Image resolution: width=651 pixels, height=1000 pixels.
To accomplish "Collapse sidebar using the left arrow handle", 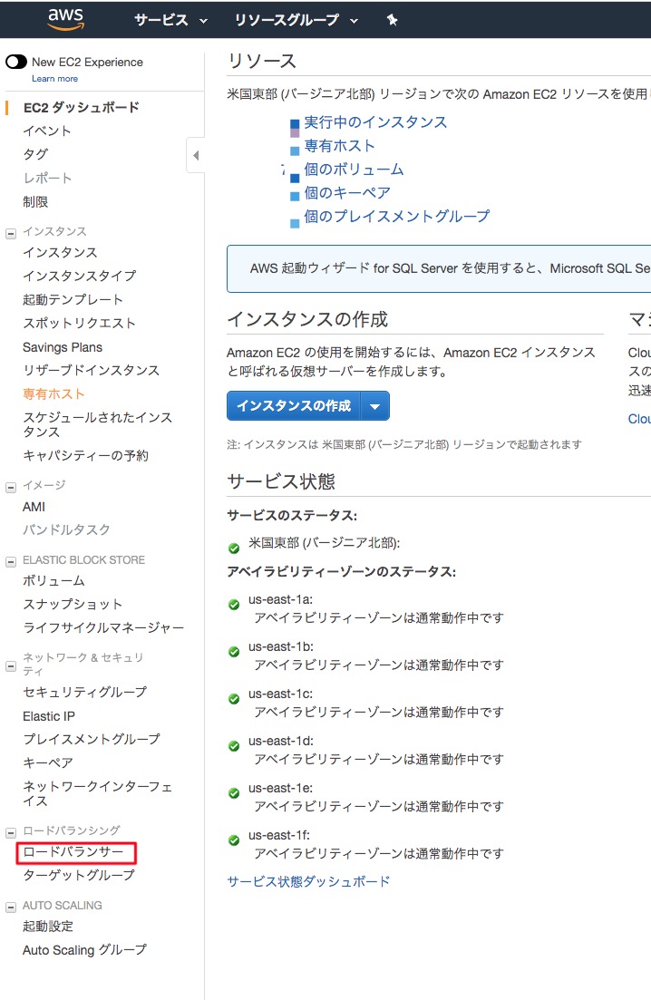I will pyautogui.click(x=196, y=155).
